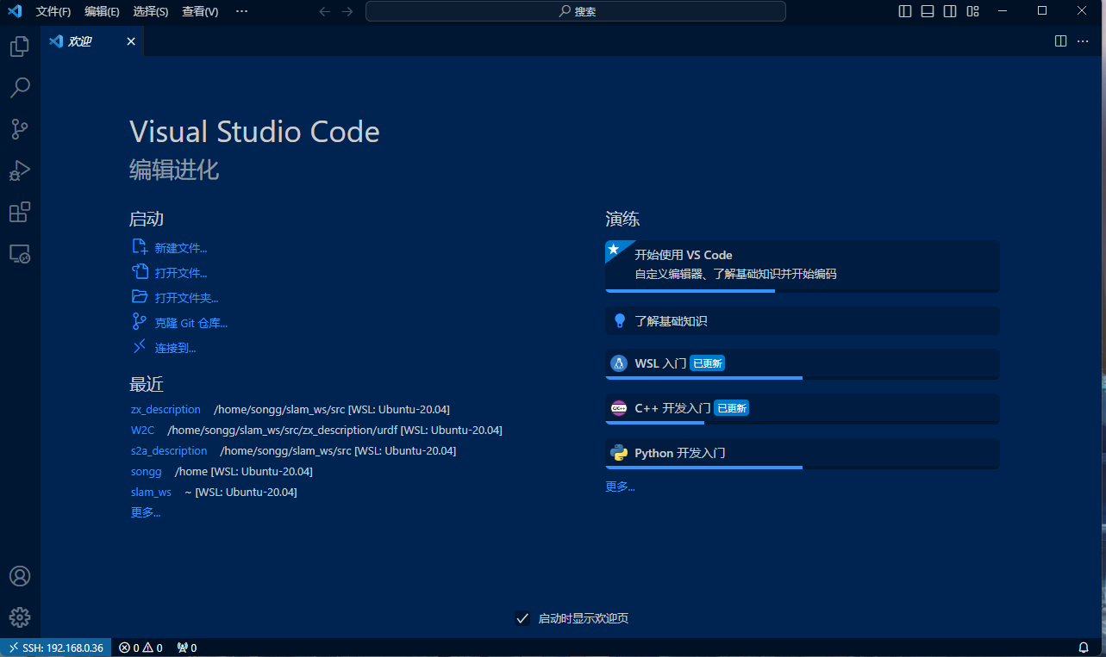This screenshot has height=657, width=1106.
Task: Click the 已更新 badge on C++ 开发入门
Action: point(731,408)
